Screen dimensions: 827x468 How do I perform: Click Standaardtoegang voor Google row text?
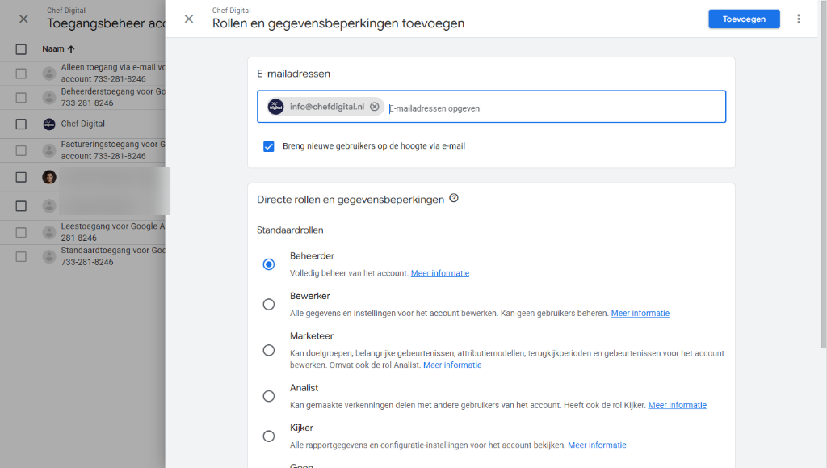tap(113, 256)
